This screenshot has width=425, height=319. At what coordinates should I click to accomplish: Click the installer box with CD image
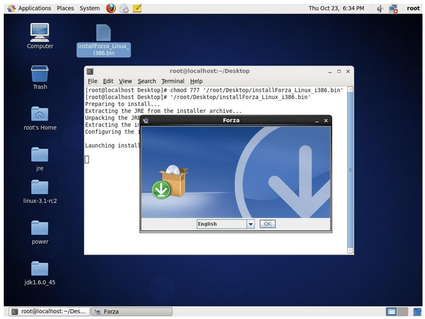pos(170,182)
